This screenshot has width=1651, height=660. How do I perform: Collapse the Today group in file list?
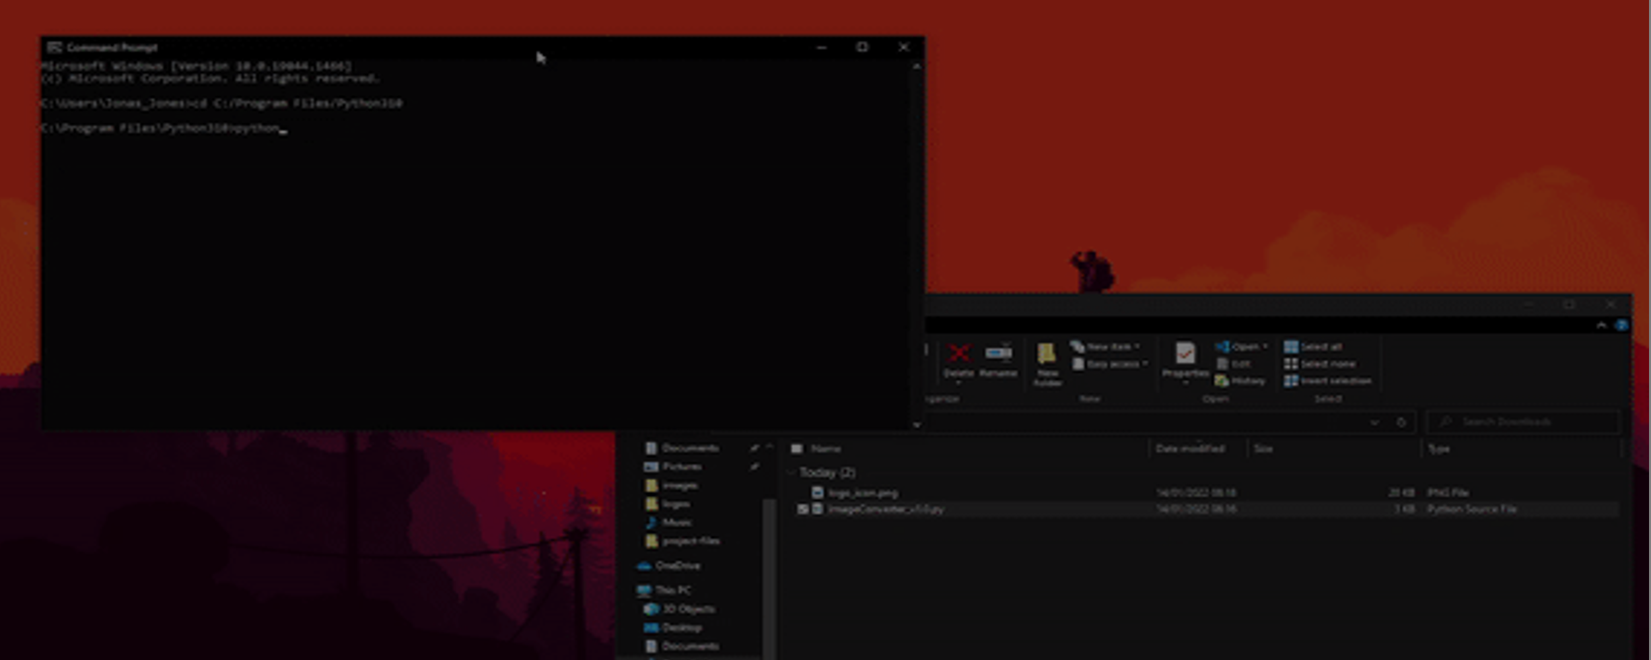tap(792, 472)
